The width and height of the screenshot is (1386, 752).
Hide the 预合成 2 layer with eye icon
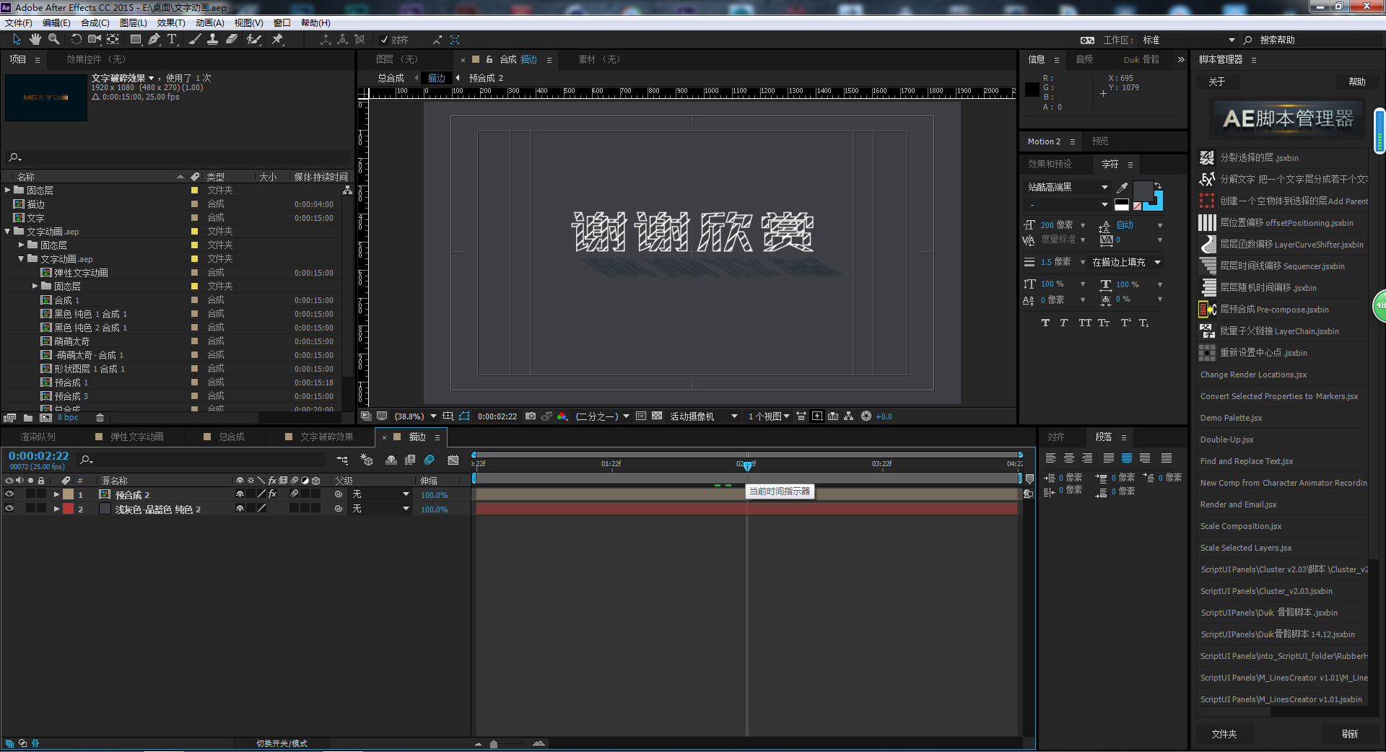pyautogui.click(x=9, y=494)
